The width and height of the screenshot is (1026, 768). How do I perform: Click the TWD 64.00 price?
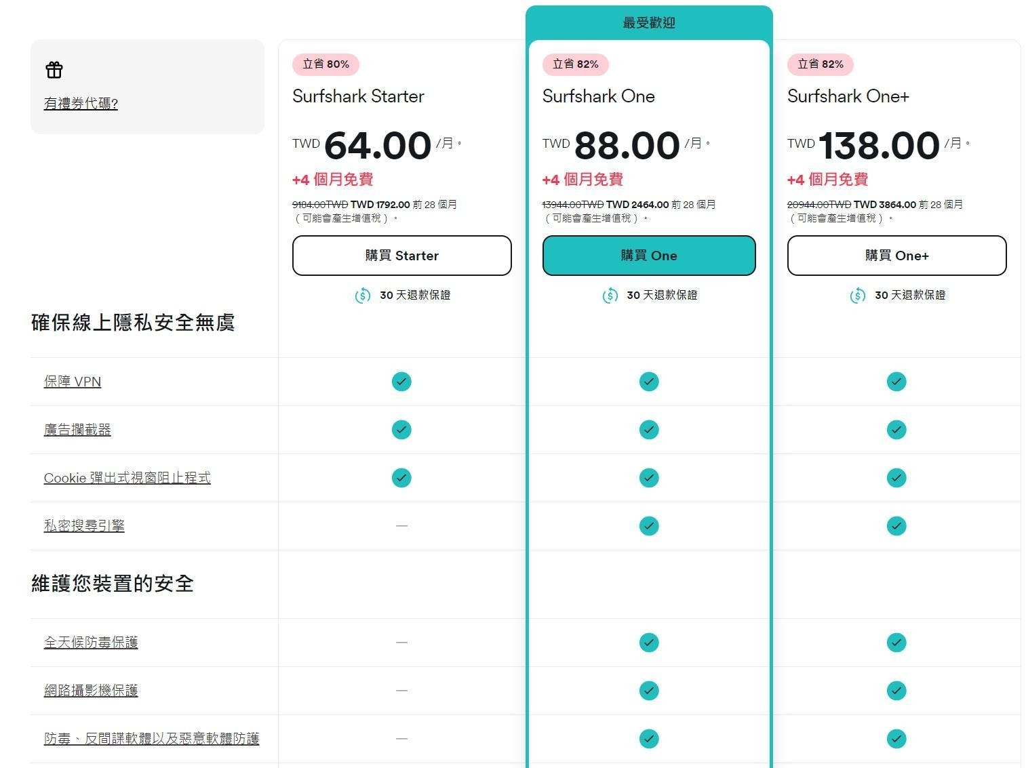(362, 145)
